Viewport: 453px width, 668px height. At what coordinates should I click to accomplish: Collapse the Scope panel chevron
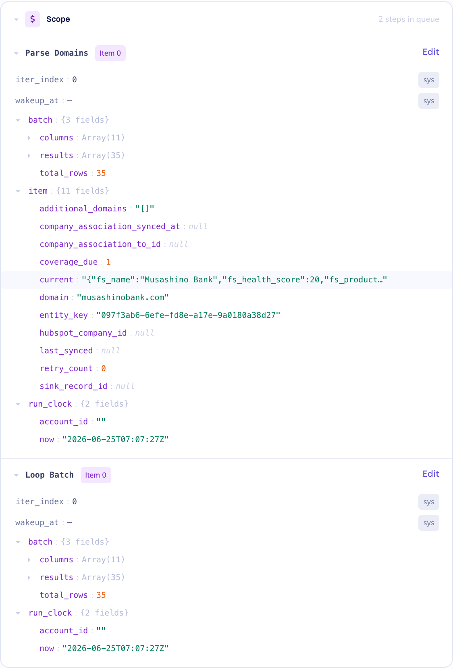[16, 19]
